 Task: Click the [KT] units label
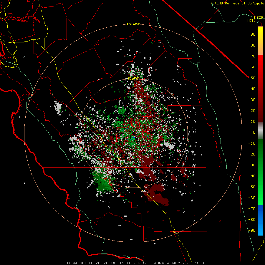(x=251, y=20)
